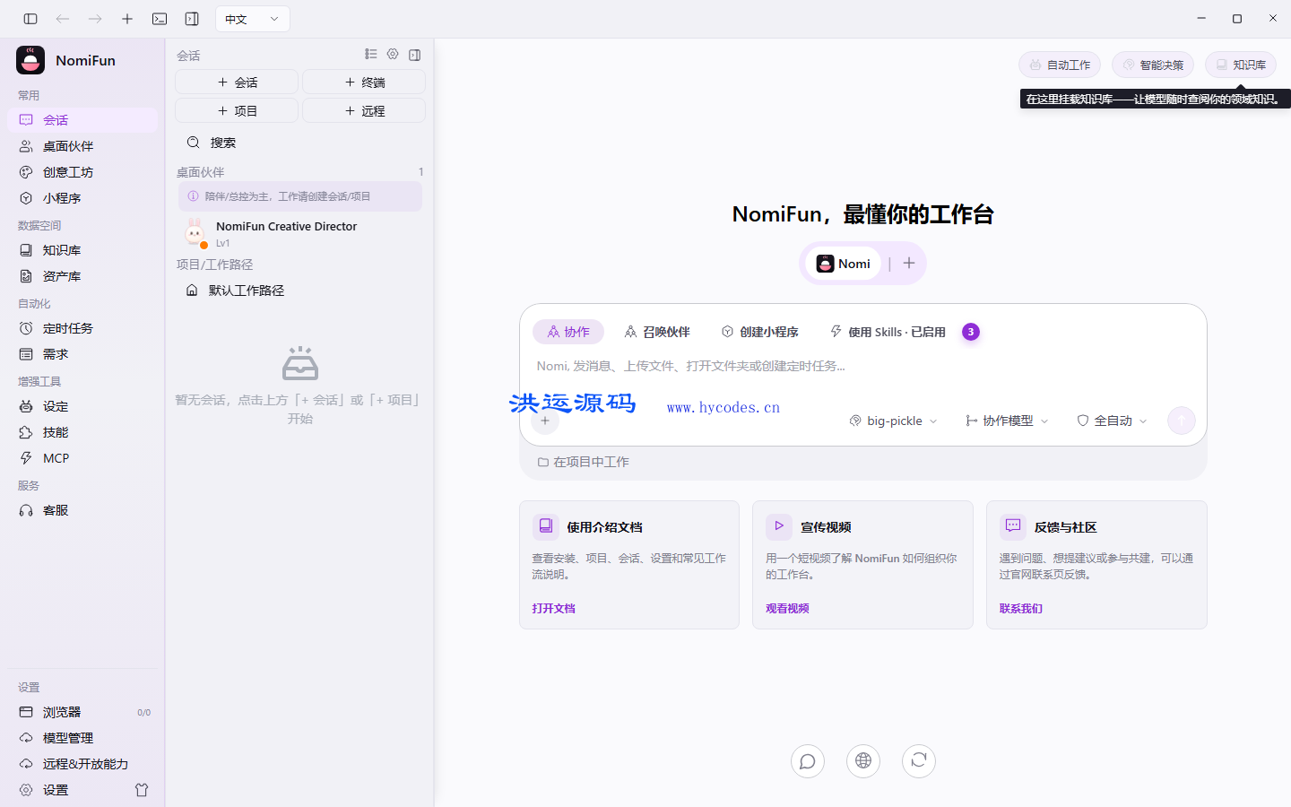This screenshot has height=807, width=1291.
Task: Click the chat bubble icon at the bottom
Action: 808,761
